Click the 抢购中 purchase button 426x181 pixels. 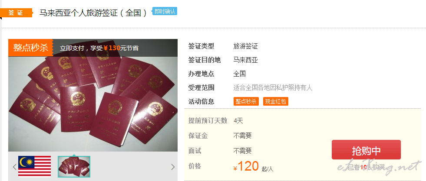pyautogui.click(x=366, y=149)
